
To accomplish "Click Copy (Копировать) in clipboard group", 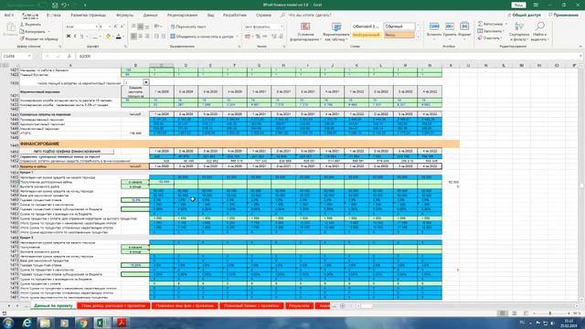I will point(33,31).
